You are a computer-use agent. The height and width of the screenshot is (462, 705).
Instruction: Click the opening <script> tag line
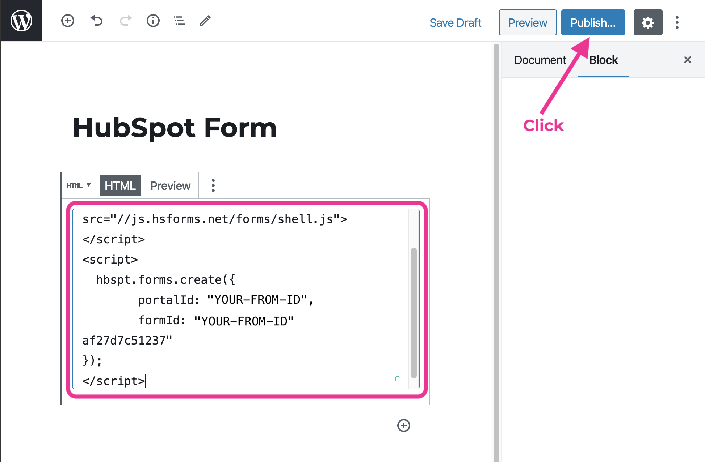click(x=110, y=260)
